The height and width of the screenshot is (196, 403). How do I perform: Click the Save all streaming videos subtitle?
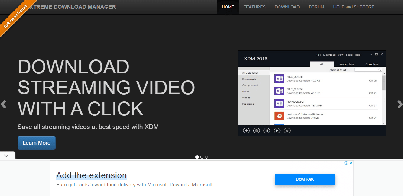pos(88,127)
